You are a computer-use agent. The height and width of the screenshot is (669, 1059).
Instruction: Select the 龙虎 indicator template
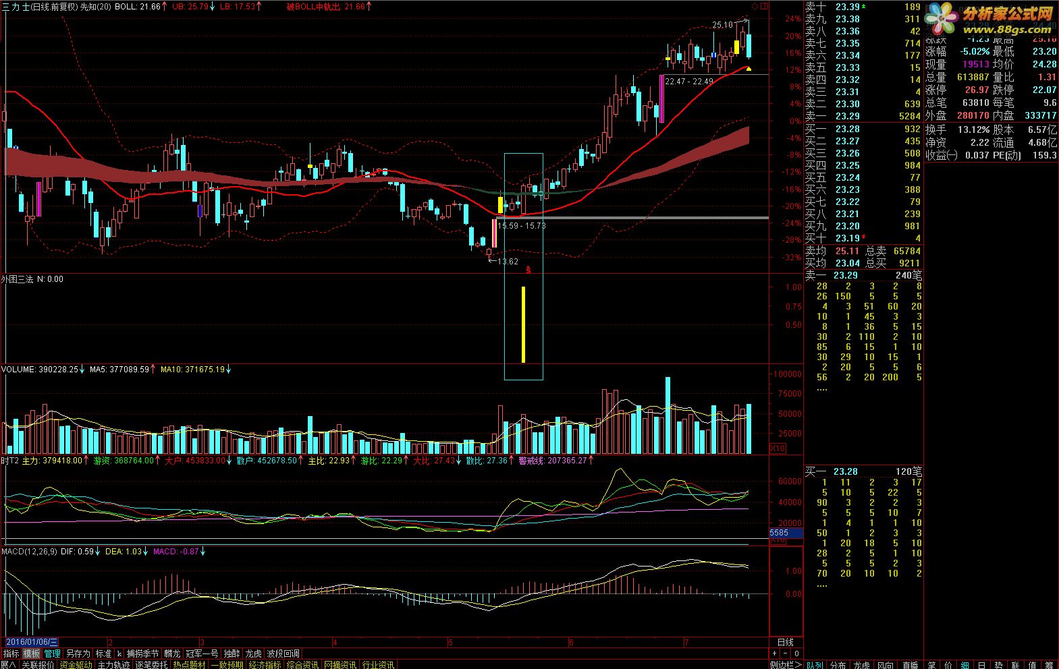[253, 653]
